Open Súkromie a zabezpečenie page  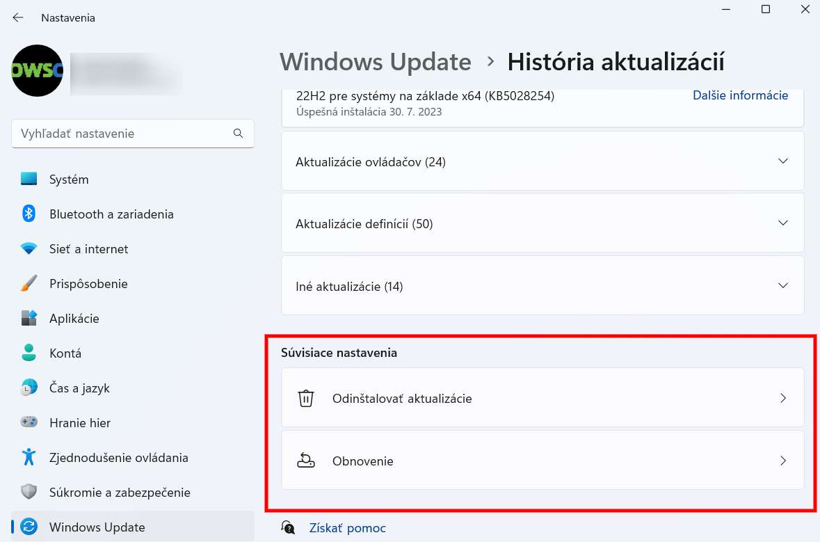(x=133, y=493)
